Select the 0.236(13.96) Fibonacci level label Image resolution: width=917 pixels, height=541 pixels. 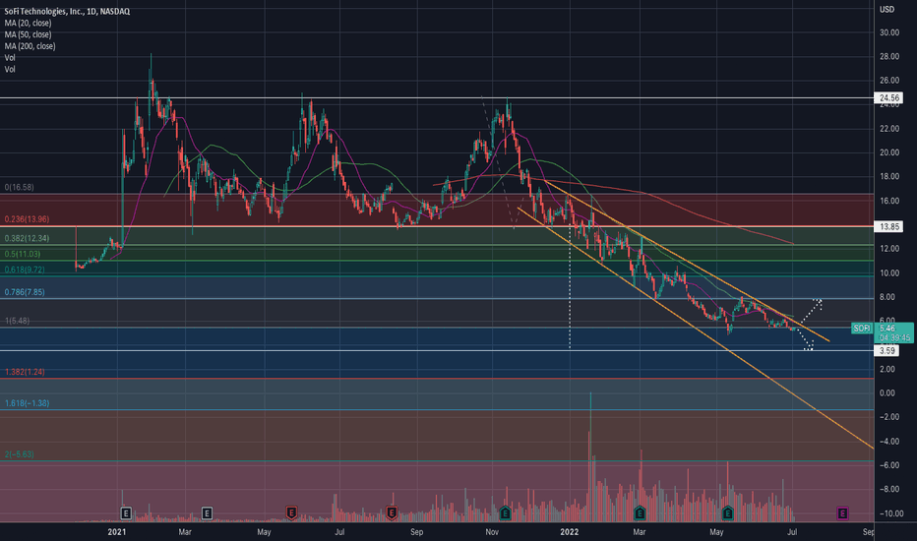pos(27,219)
